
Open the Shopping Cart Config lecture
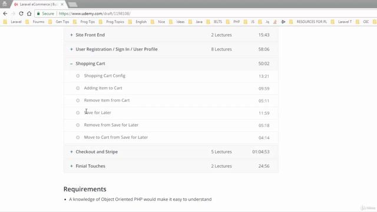[105, 76]
